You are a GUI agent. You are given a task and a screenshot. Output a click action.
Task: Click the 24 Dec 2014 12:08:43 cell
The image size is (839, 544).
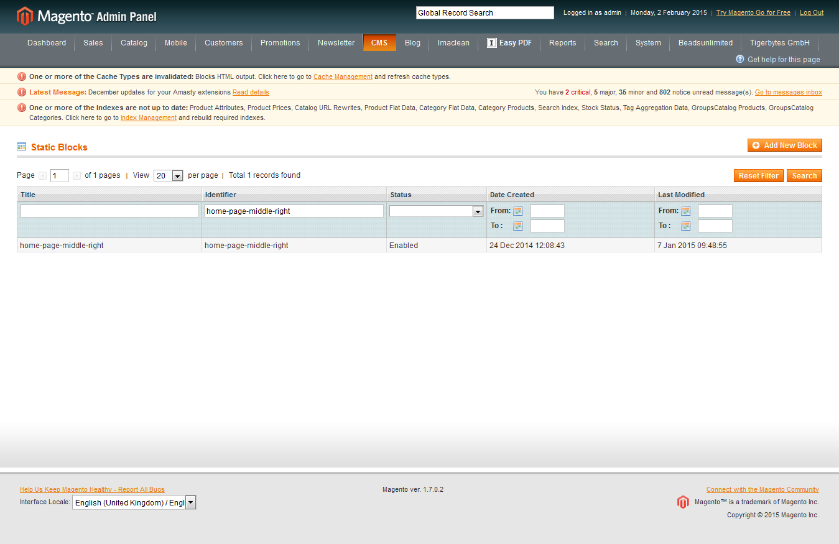pyautogui.click(x=571, y=246)
